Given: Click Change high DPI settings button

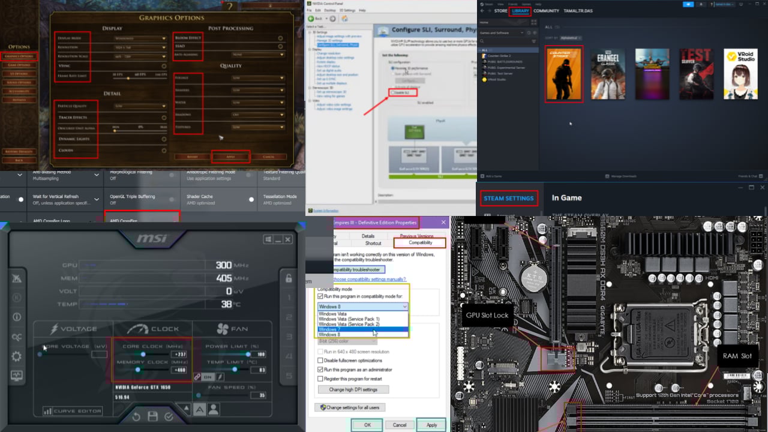Looking at the screenshot, I should click(353, 389).
